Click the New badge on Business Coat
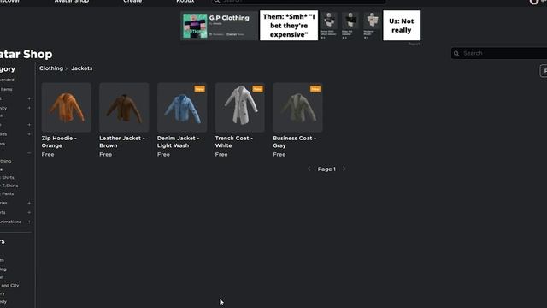The height and width of the screenshot is (308, 547). 315,89
